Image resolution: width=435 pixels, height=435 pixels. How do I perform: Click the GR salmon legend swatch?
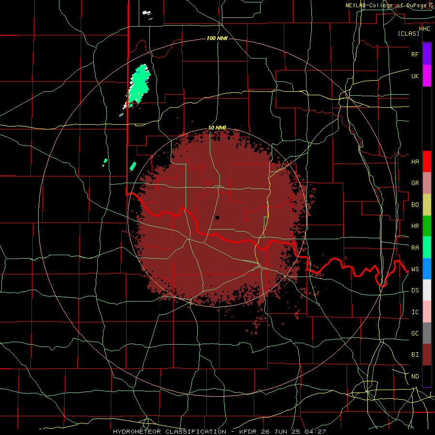[x=427, y=183]
